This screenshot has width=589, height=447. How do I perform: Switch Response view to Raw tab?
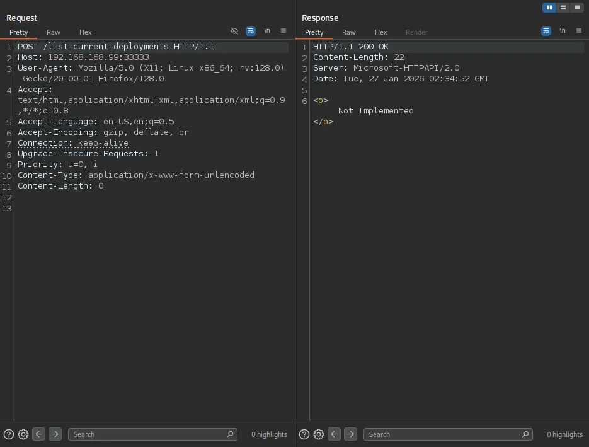349,32
